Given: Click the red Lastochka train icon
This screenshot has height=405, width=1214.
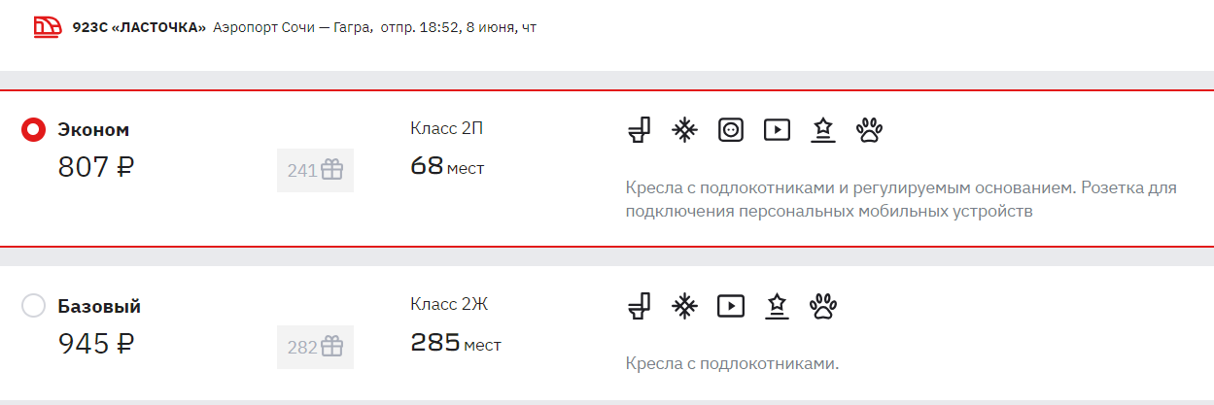Looking at the screenshot, I should (x=48, y=27).
